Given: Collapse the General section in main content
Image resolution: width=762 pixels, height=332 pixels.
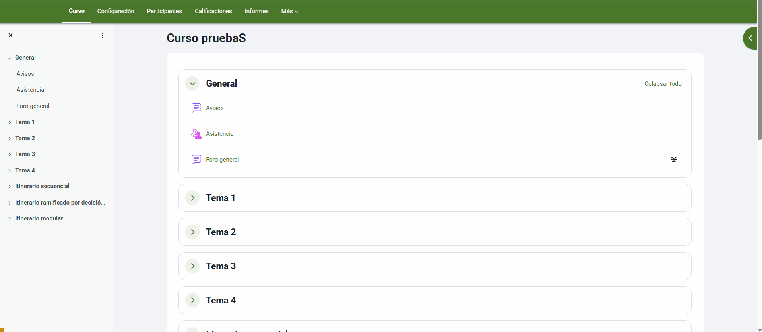Looking at the screenshot, I should [x=193, y=84].
